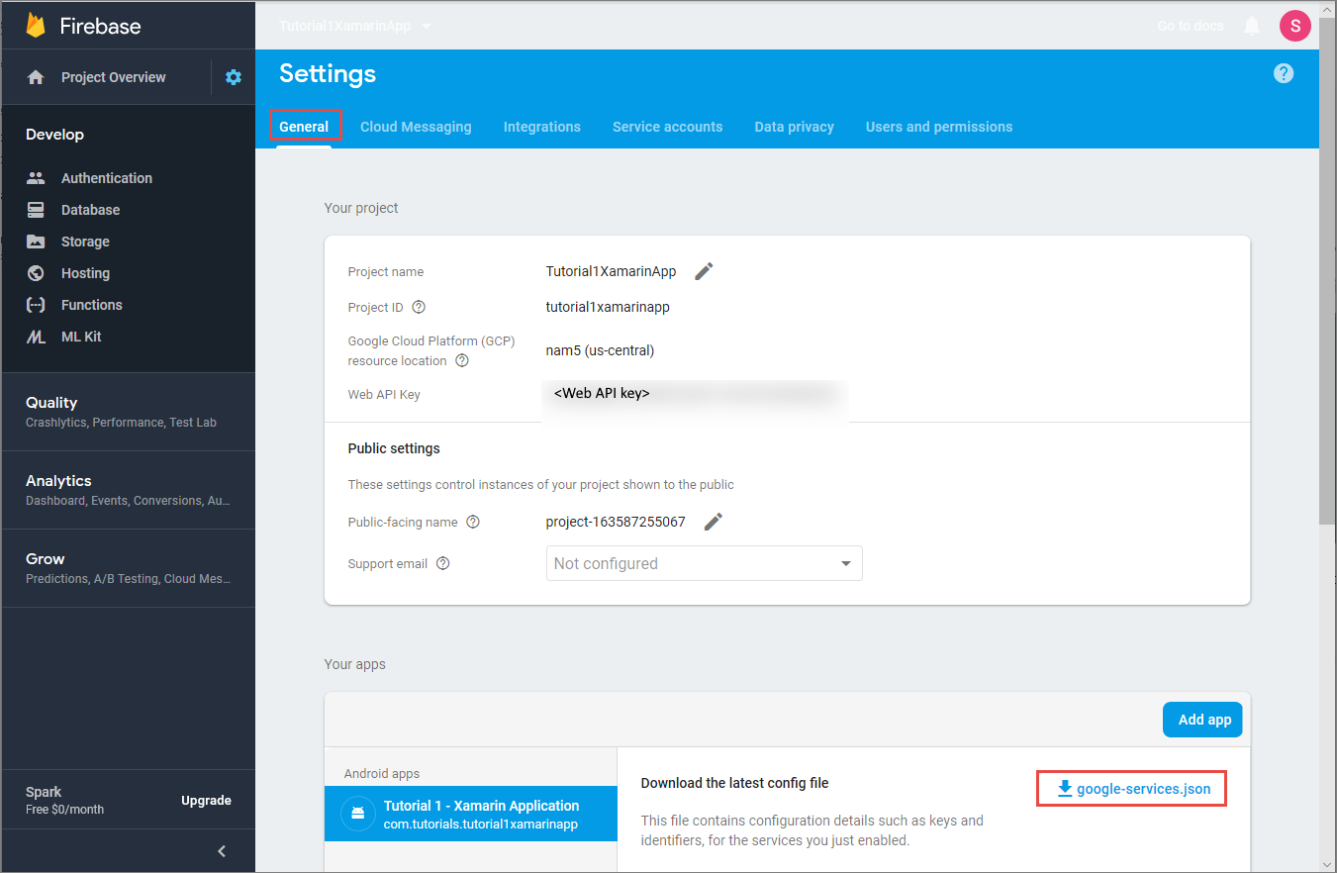Viewport: 1337px width, 873px height.
Task: Click the Add app button
Action: point(1202,720)
